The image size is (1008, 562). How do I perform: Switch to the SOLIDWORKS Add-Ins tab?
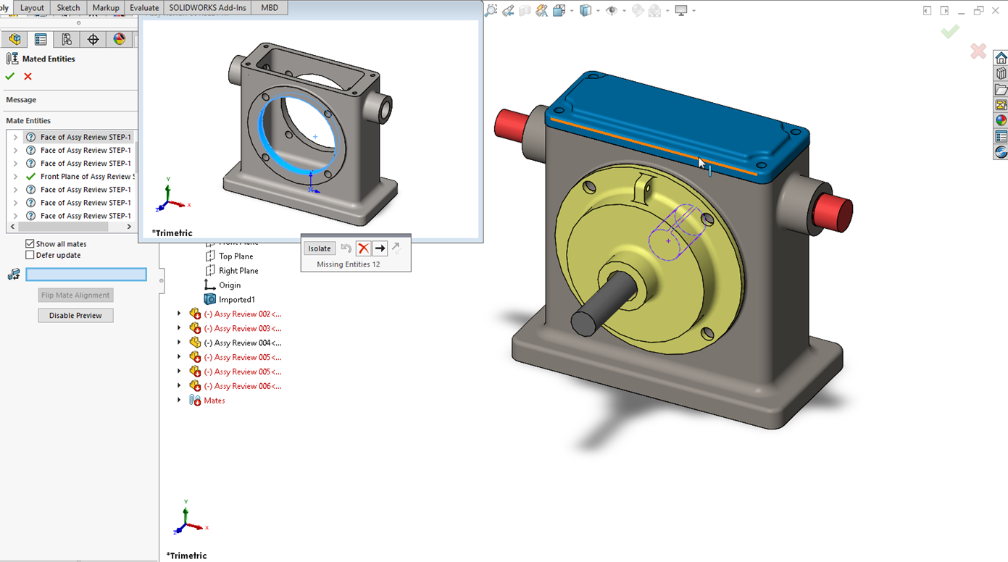click(207, 8)
